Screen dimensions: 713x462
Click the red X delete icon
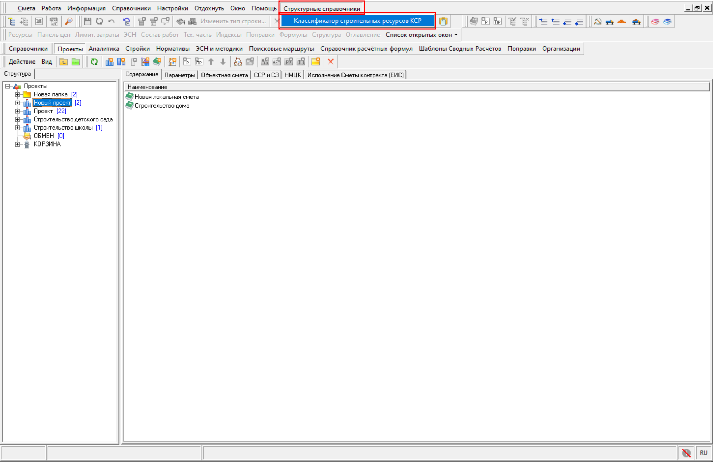[331, 62]
